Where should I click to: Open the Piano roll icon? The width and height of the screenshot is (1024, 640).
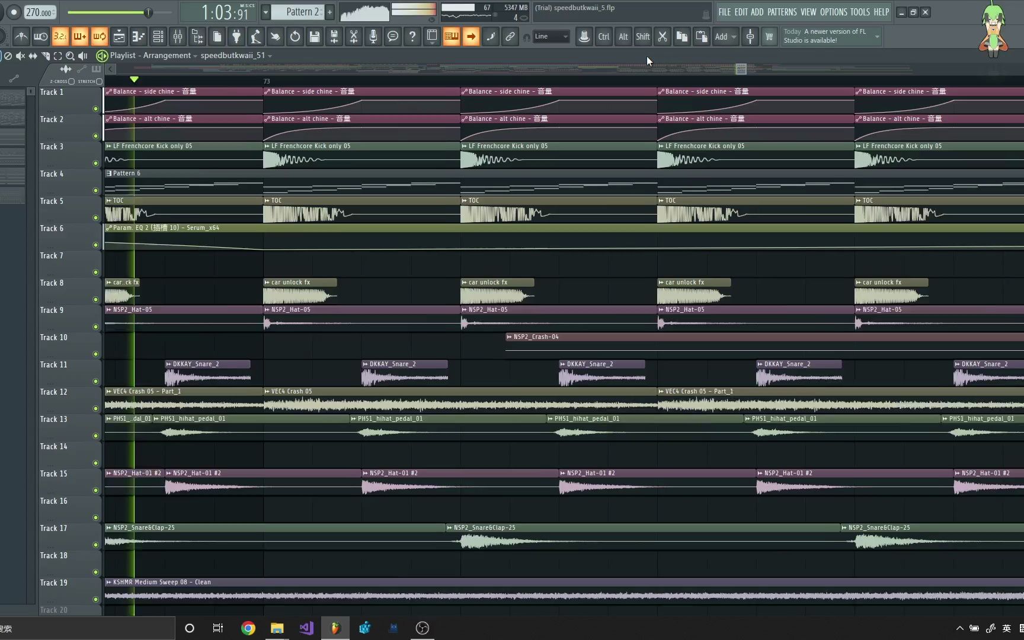tap(139, 37)
